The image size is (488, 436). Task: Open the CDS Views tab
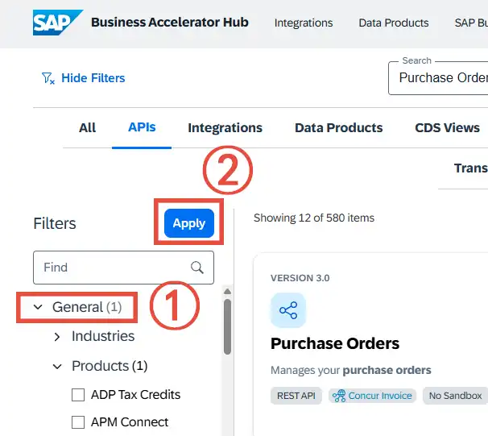(x=447, y=127)
